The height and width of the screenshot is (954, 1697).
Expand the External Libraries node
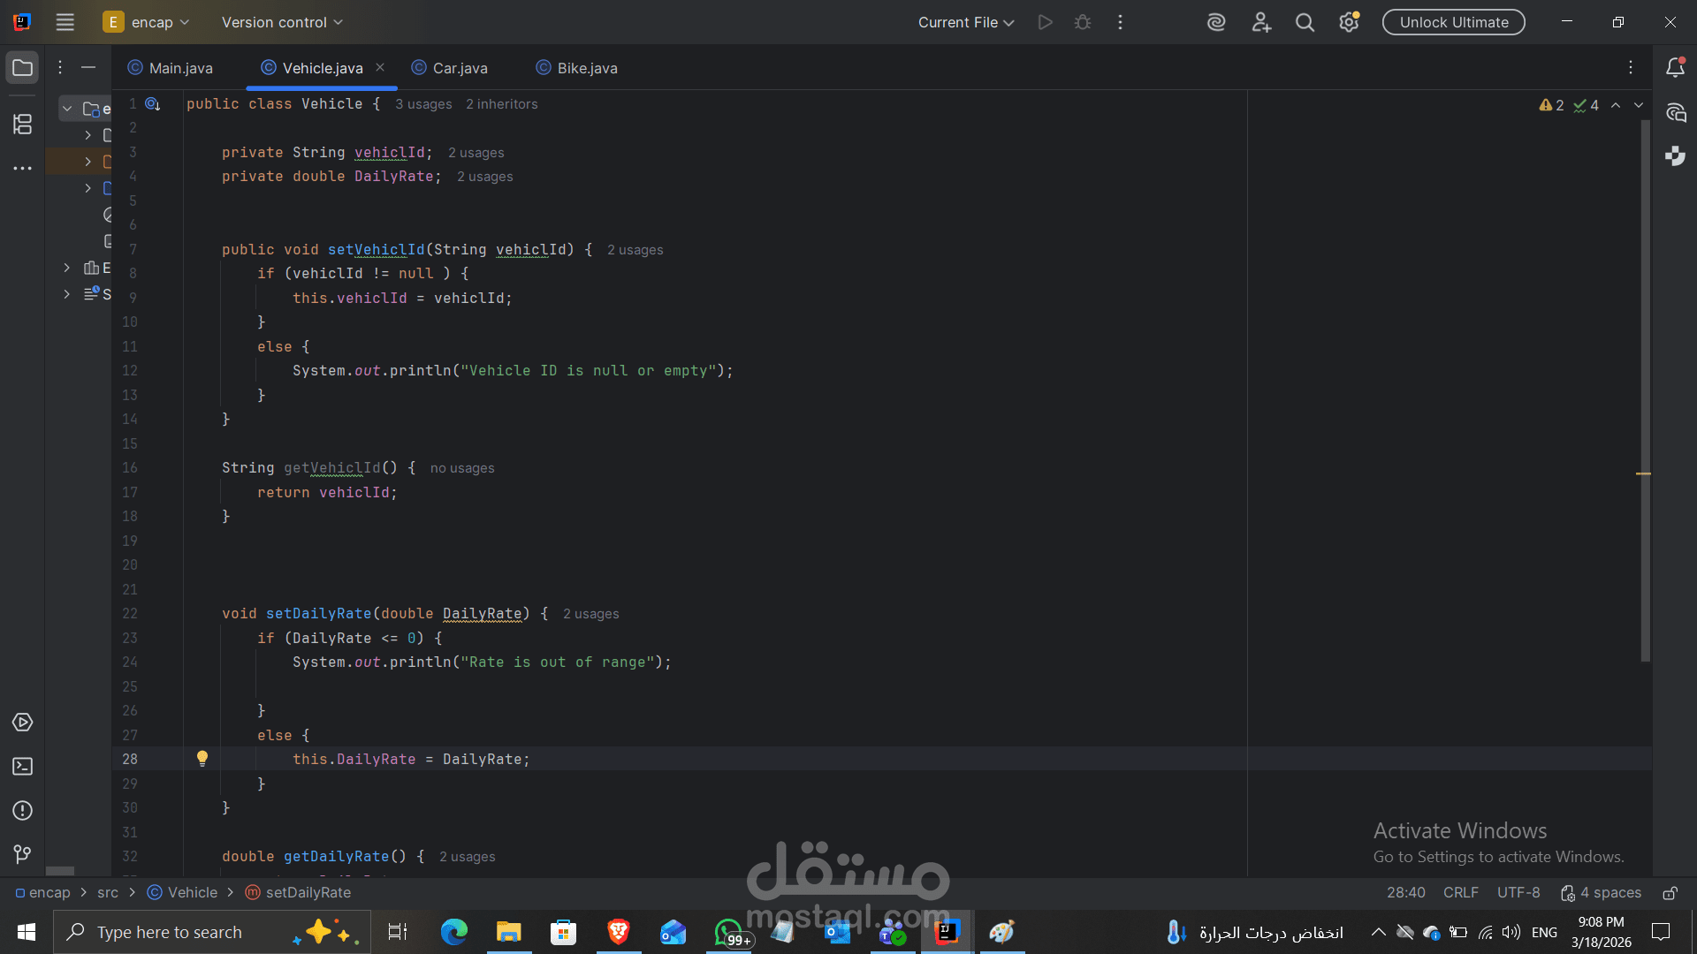[67, 268]
